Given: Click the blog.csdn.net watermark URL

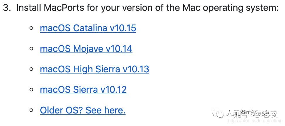Looking at the screenshot, I should coord(252,120).
